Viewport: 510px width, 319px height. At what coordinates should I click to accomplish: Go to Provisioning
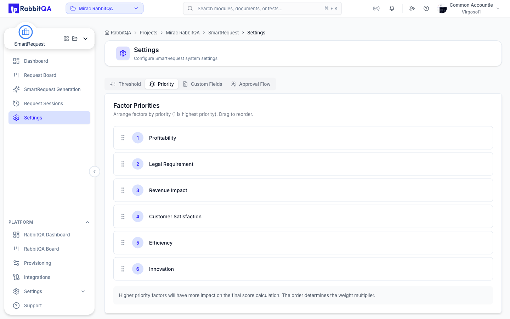[x=49, y=263]
